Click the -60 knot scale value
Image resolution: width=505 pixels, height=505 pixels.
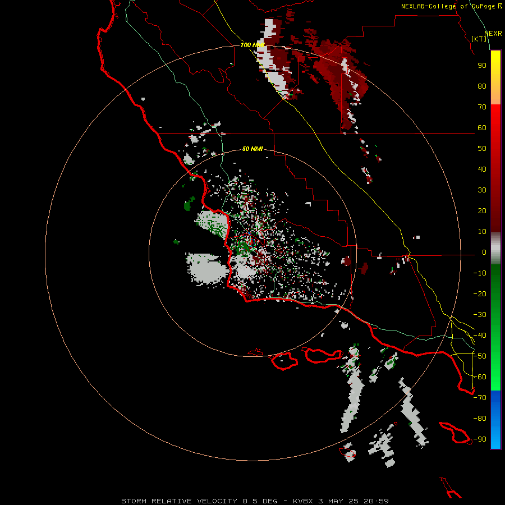click(480, 377)
